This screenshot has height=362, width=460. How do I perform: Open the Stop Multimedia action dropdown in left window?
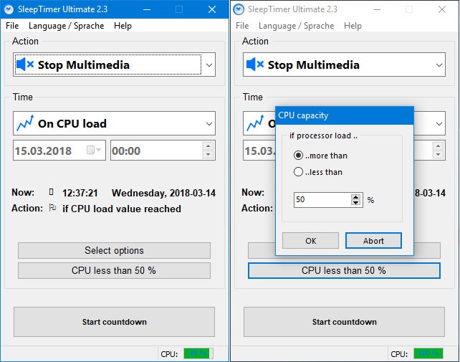coord(114,65)
